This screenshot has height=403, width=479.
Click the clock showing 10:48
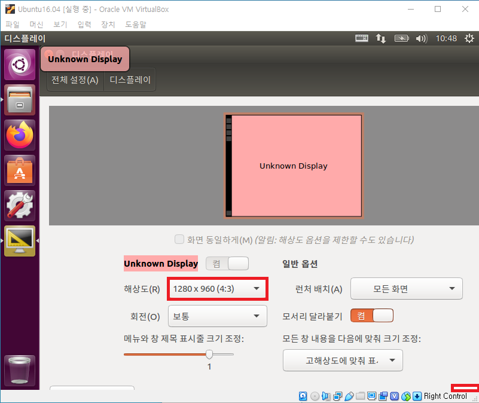click(x=446, y=38)
